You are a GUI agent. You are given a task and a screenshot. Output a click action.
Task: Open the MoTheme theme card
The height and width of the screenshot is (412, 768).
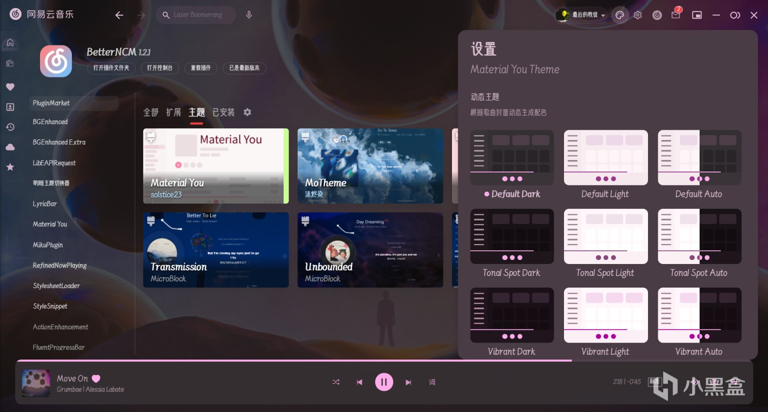point(370,166)
